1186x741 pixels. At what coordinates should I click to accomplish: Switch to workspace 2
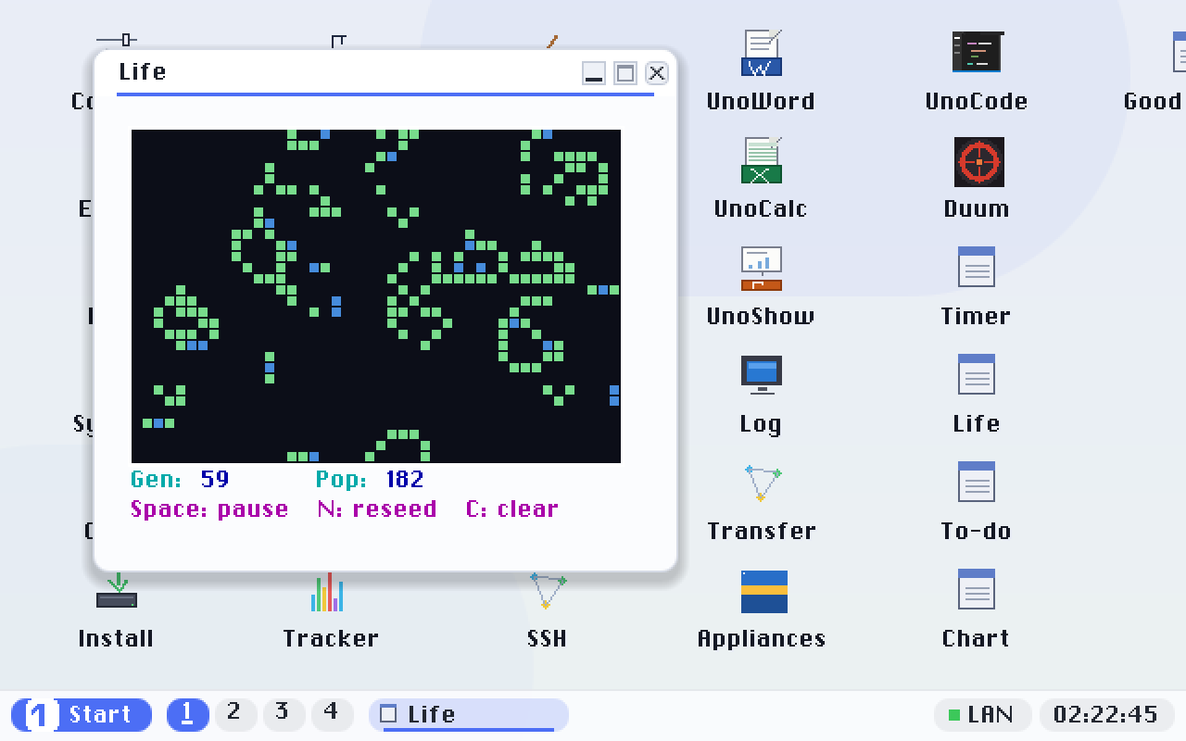235,714
